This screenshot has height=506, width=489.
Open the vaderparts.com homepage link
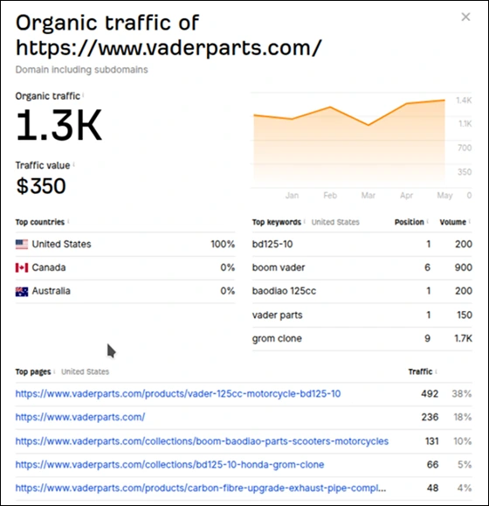click(x=80, y=417)
